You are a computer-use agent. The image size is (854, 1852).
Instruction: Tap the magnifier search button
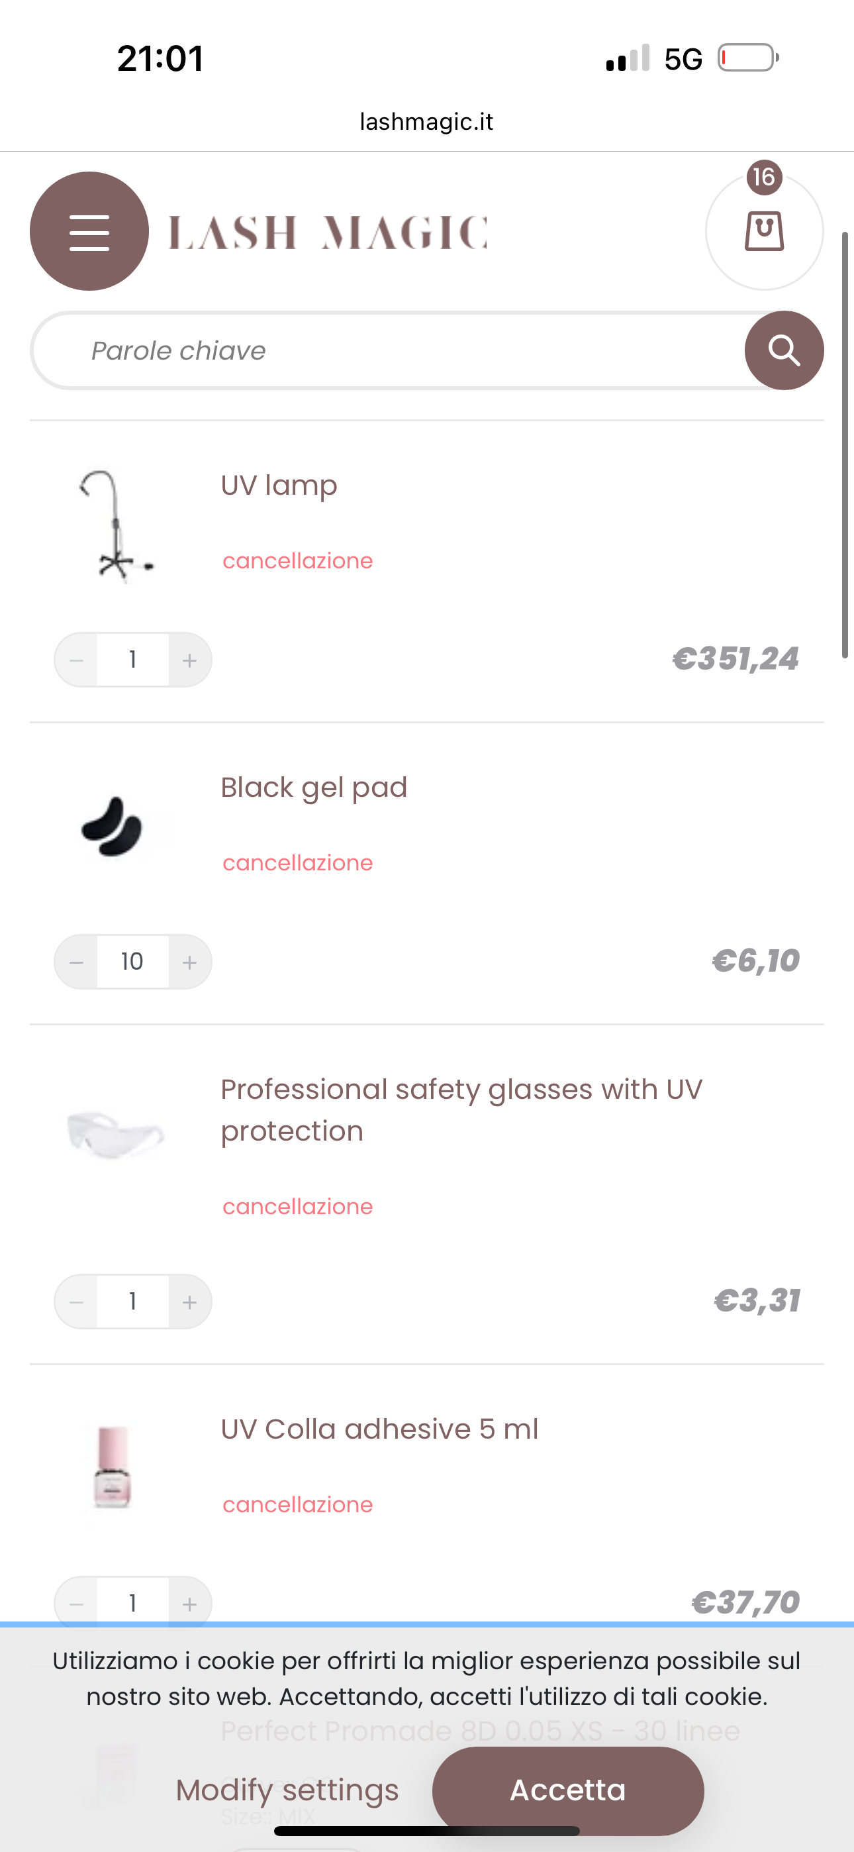[784, 351]
